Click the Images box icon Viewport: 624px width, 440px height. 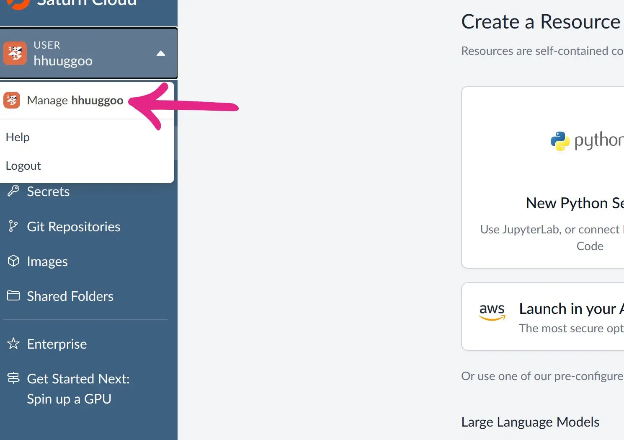pos(14,261)
